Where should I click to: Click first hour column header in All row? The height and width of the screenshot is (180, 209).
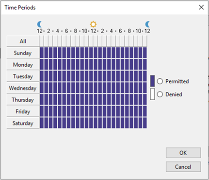(x=42, y=41)
